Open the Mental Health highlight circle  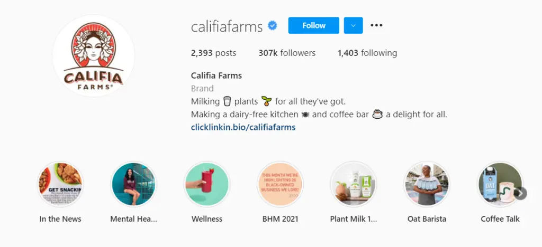click(133, 184)
